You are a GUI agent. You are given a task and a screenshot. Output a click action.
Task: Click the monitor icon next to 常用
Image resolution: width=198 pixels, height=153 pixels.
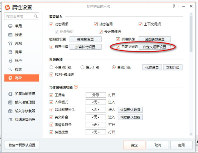coord(10,26)
